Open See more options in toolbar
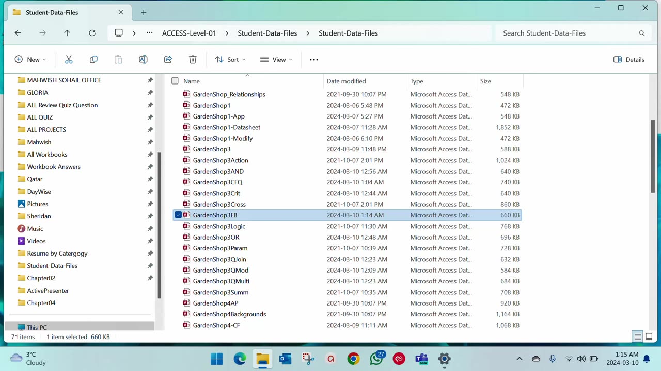Viewport: 661px width, 371px height. (314, 60)
